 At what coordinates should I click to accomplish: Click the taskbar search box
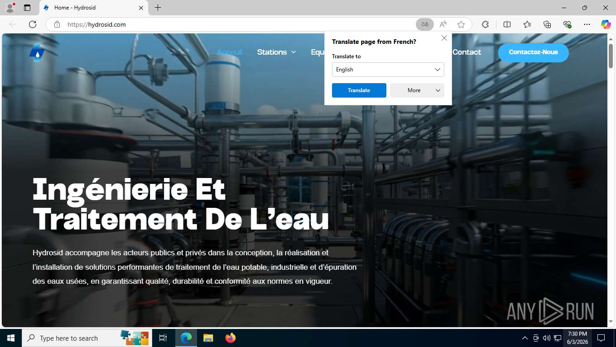86,338
